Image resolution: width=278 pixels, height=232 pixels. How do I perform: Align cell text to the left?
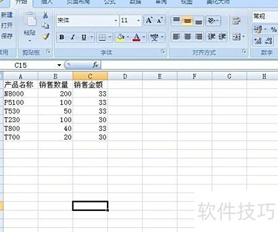coord(176,37)
